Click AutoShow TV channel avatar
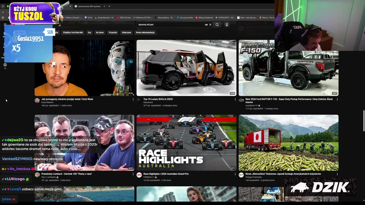The height and width of the screenshot is (205, 365). pyautogui.click(x=241, y=100)
